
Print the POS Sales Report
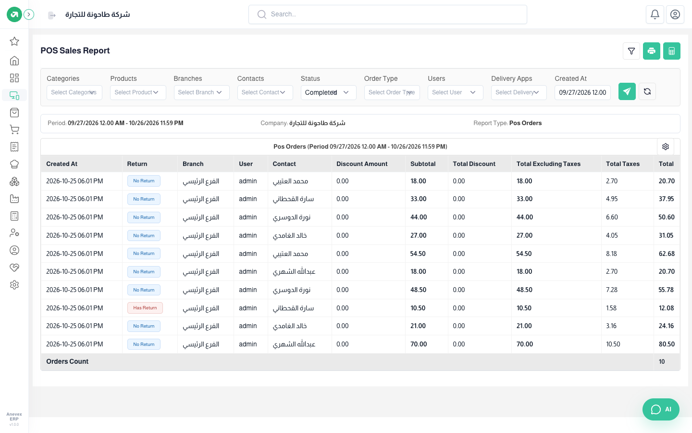652,51
